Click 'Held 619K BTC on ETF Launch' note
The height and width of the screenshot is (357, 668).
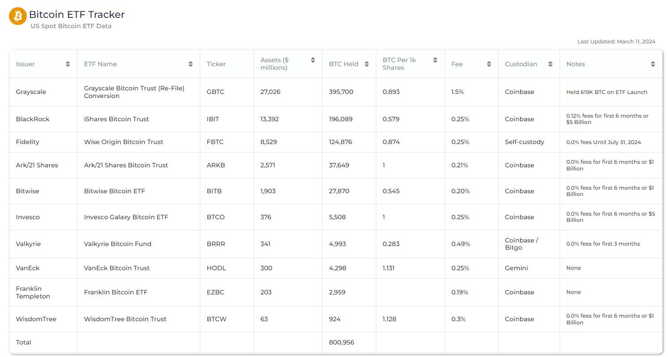(607, 92)
